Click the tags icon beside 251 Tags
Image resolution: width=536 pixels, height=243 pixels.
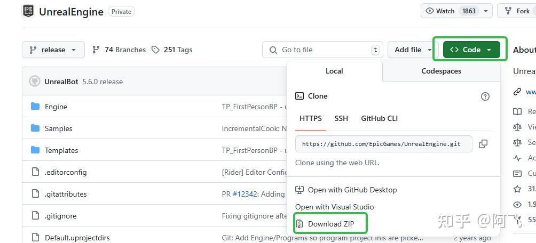pyautogui.click(x=155, y=50)
